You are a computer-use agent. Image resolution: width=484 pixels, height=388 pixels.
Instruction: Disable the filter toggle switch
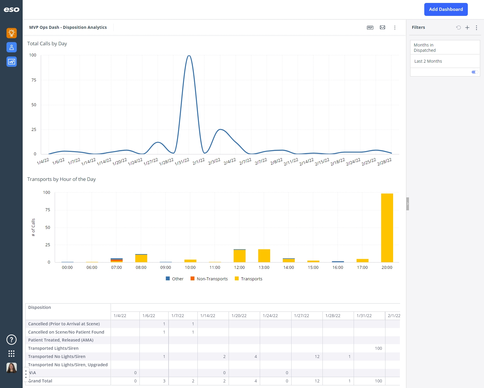474,72
